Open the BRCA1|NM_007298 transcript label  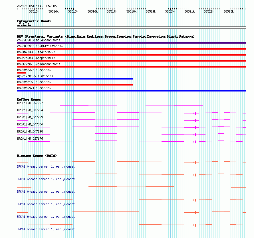[x=30, y=131]
